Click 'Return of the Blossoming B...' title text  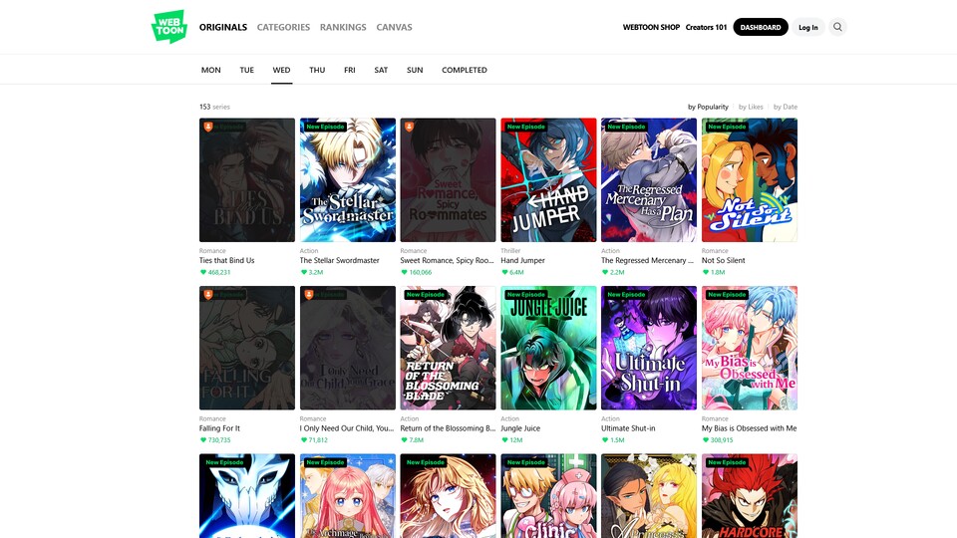click(448, 428)
